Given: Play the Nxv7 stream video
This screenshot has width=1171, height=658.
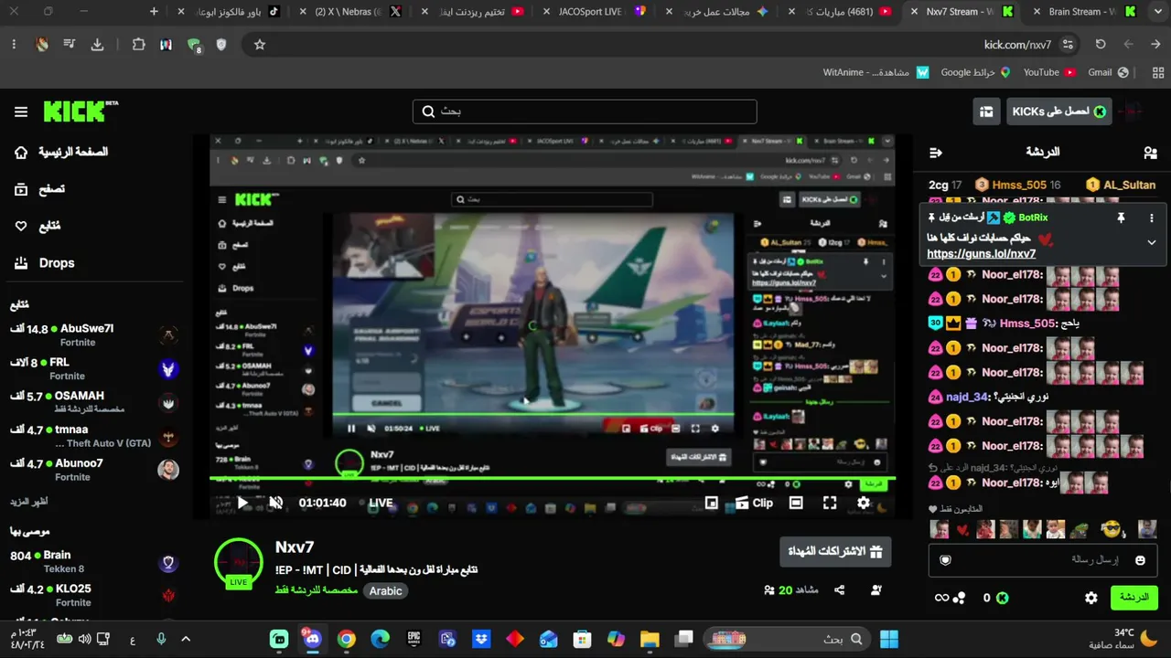Looking at the screenshot, I should click(x=242, y=503).
